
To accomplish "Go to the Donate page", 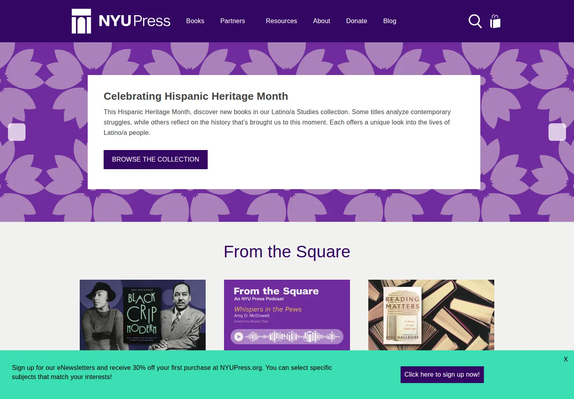I will click(357, 21).
